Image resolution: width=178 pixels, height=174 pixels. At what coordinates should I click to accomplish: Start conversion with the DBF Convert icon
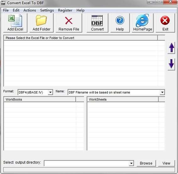point(97,21)
